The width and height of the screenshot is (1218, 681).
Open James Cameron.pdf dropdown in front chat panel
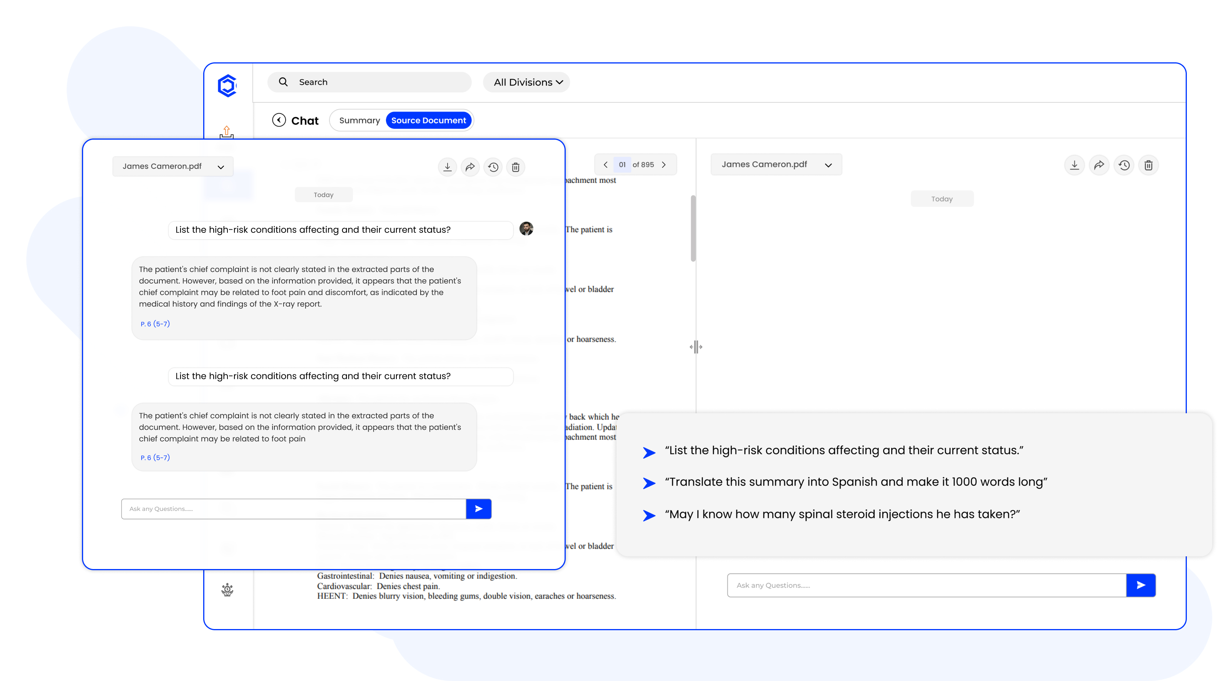coord(173,166)
